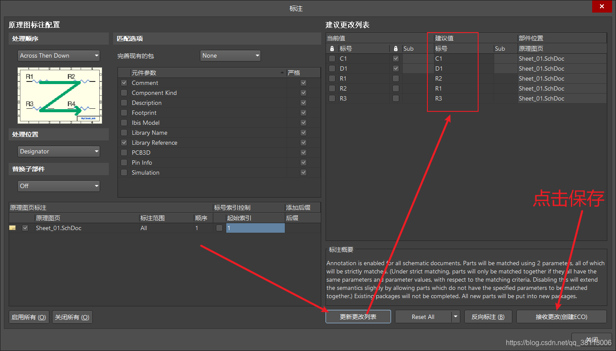Expand the Reset All dropdown arrow
The height and width of the screenshot is (351, 616).
[x=456, y=317]
